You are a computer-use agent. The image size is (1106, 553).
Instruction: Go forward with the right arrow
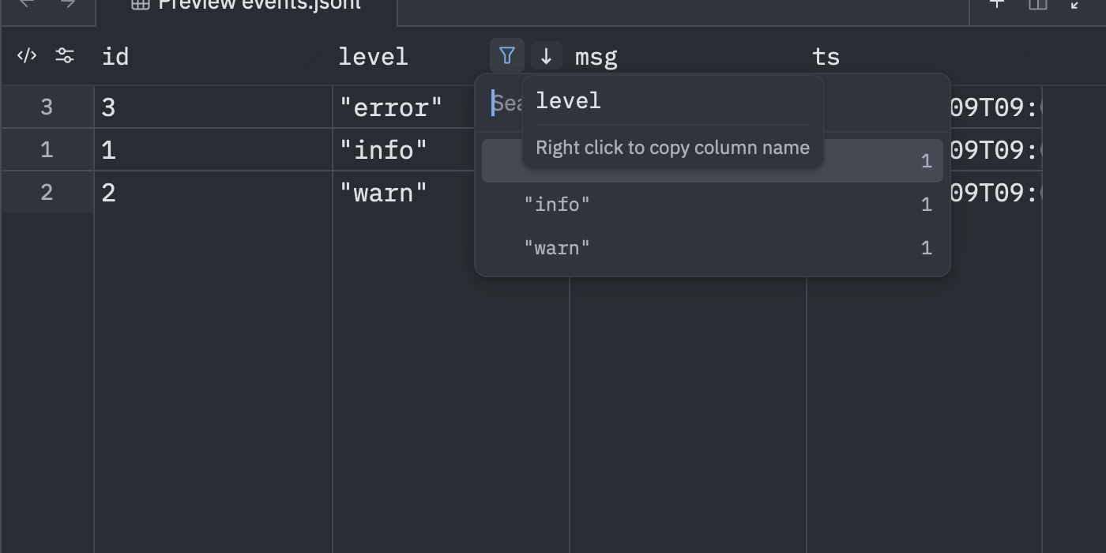point(68,4)
